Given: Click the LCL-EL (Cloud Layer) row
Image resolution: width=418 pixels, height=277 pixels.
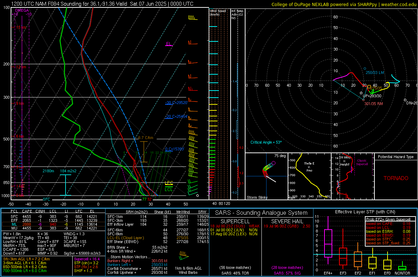Looking at the screenshot, I should tap(158, 238).
